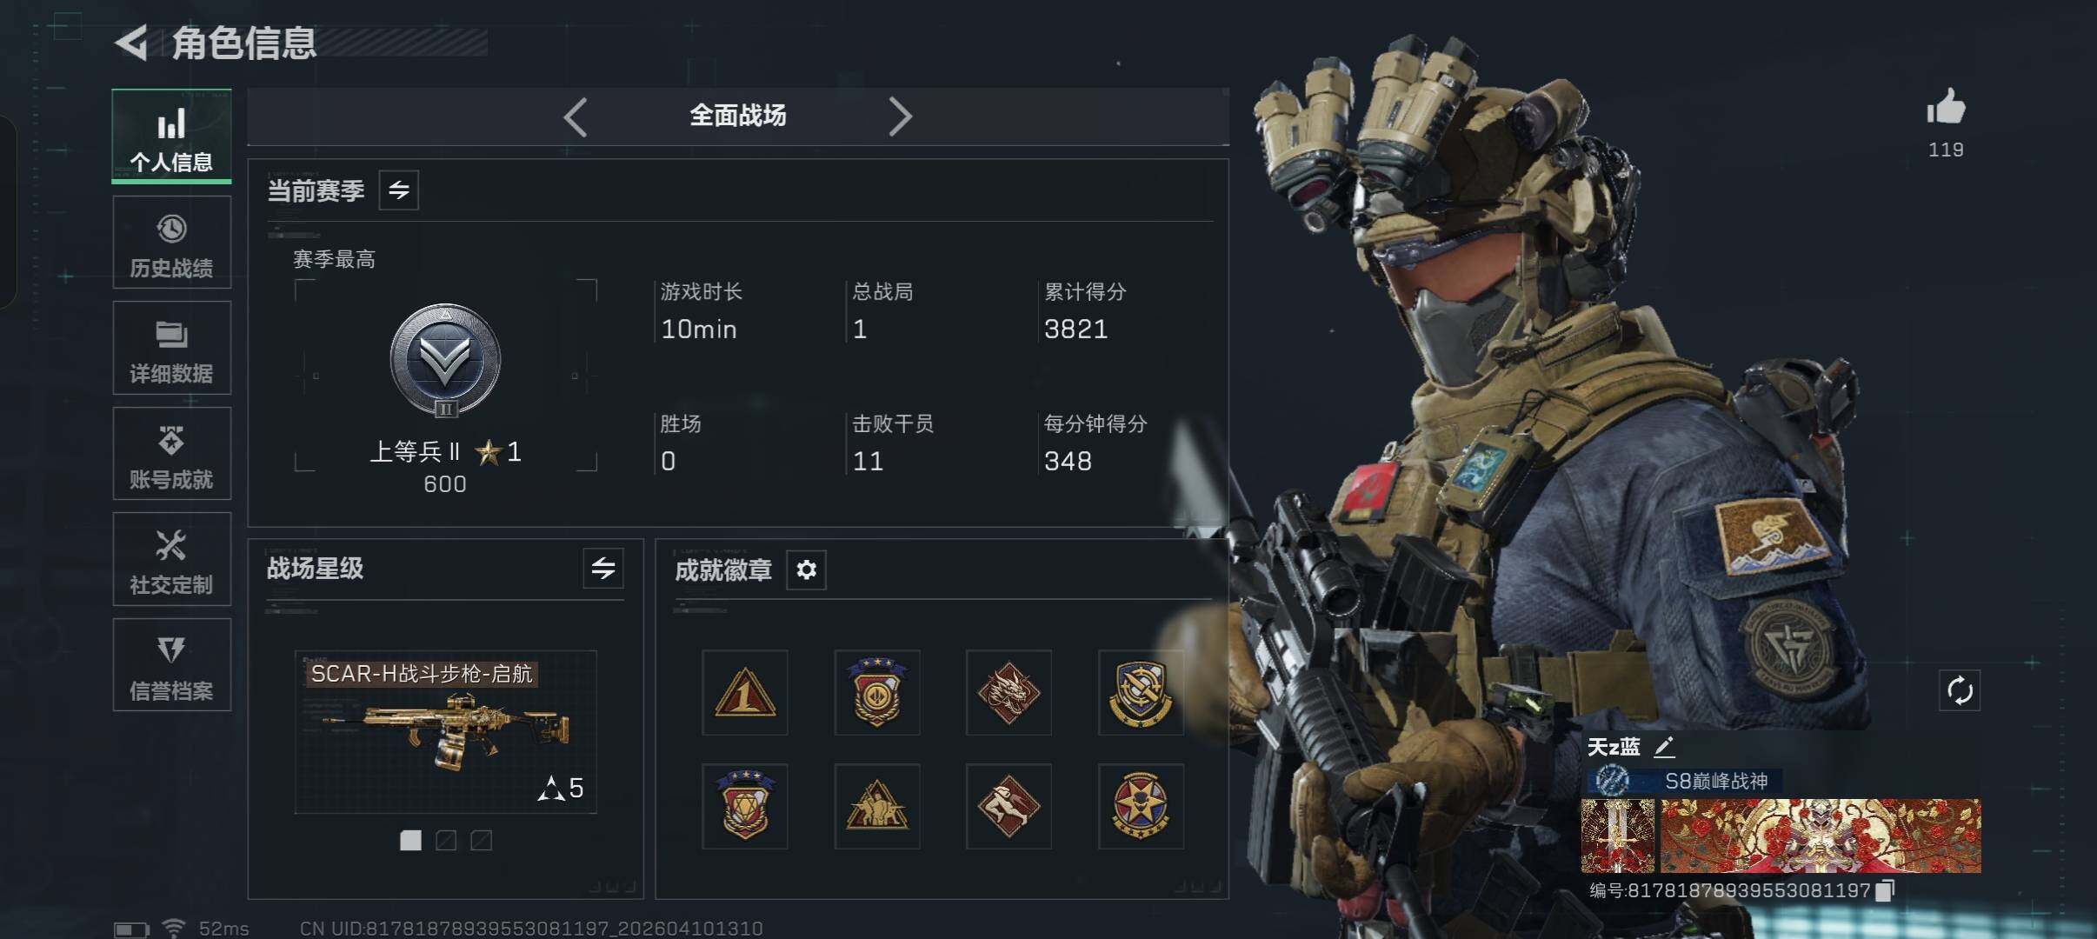Open 成就徽章 gear settings
The image size is (2097, 939).
point(806,569)
